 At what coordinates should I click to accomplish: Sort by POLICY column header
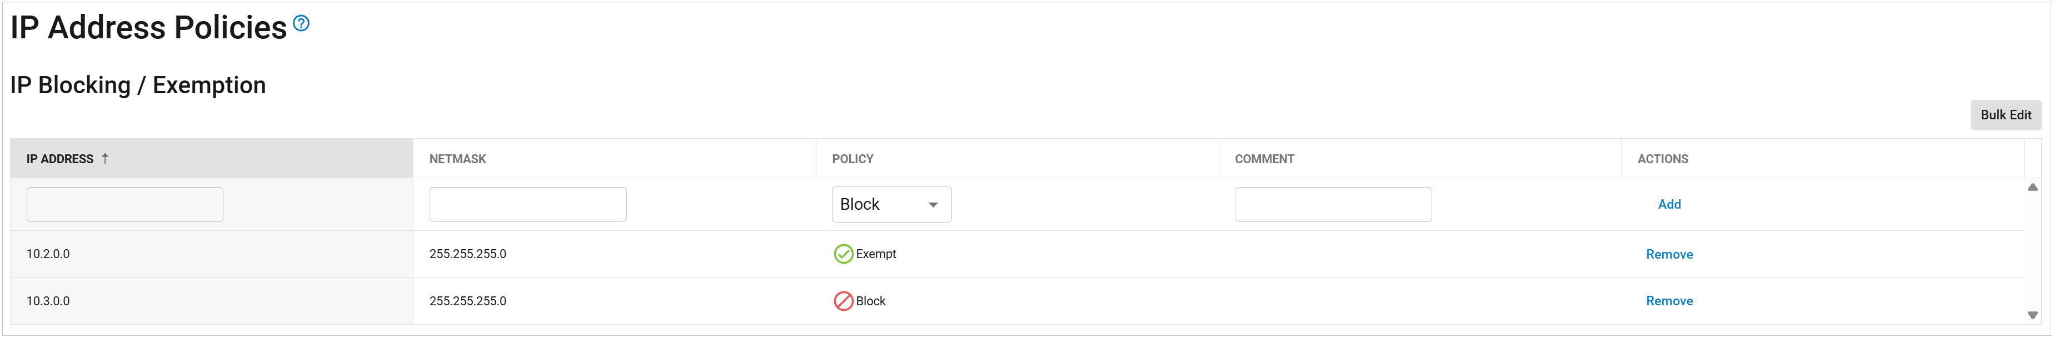tap(852, 159)
